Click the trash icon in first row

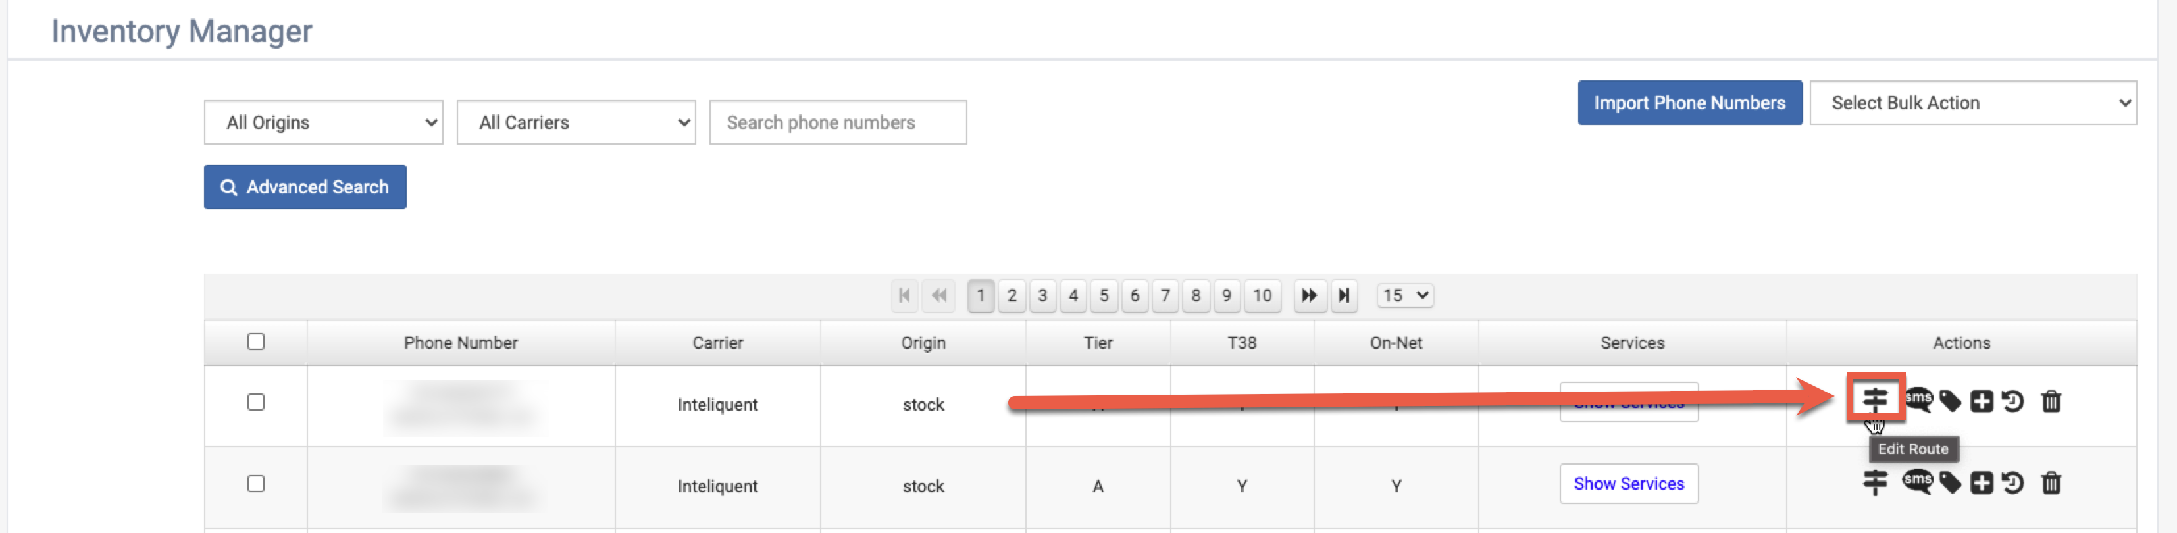tap(2050, 401)
